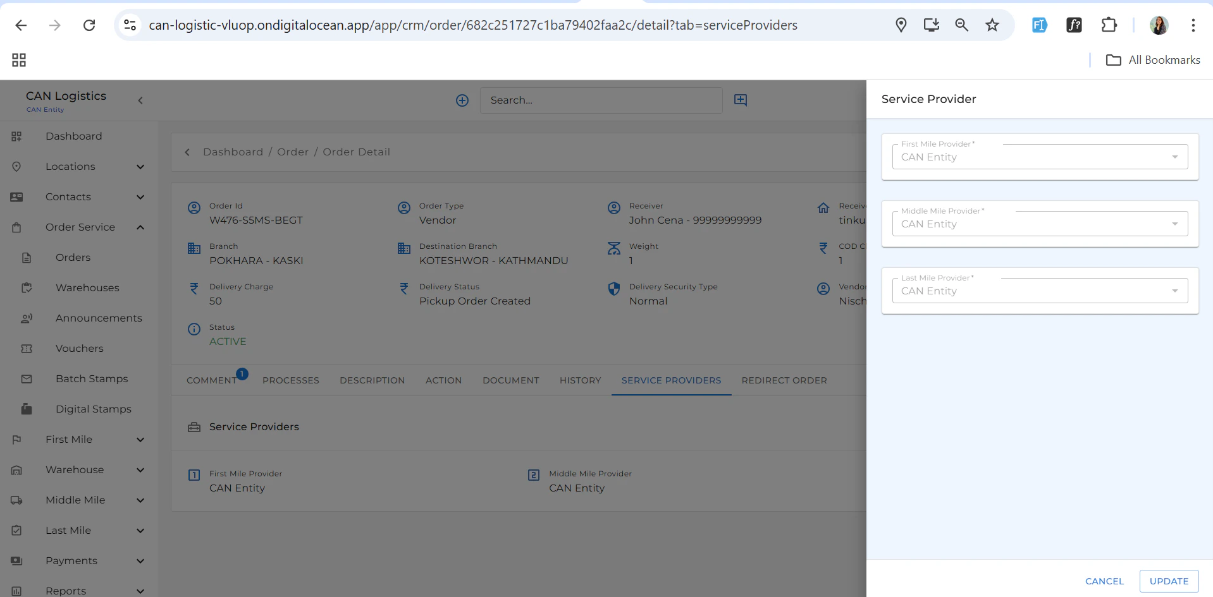The width and height of the screenshot is (1213, 597).
Task: Switch to the Document tab
Action: pyautogui.click(x=511, y=380)
